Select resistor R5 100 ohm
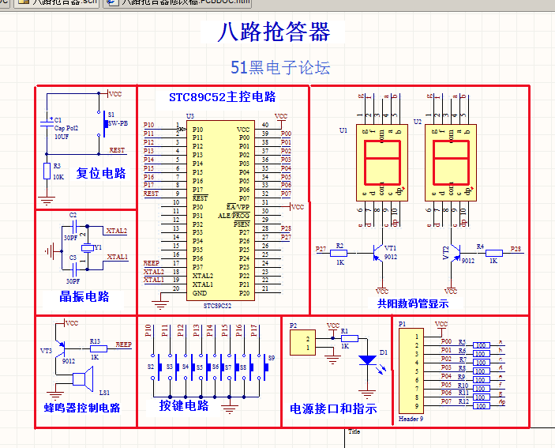Screen dimensions: 555x448 point(482,345)
